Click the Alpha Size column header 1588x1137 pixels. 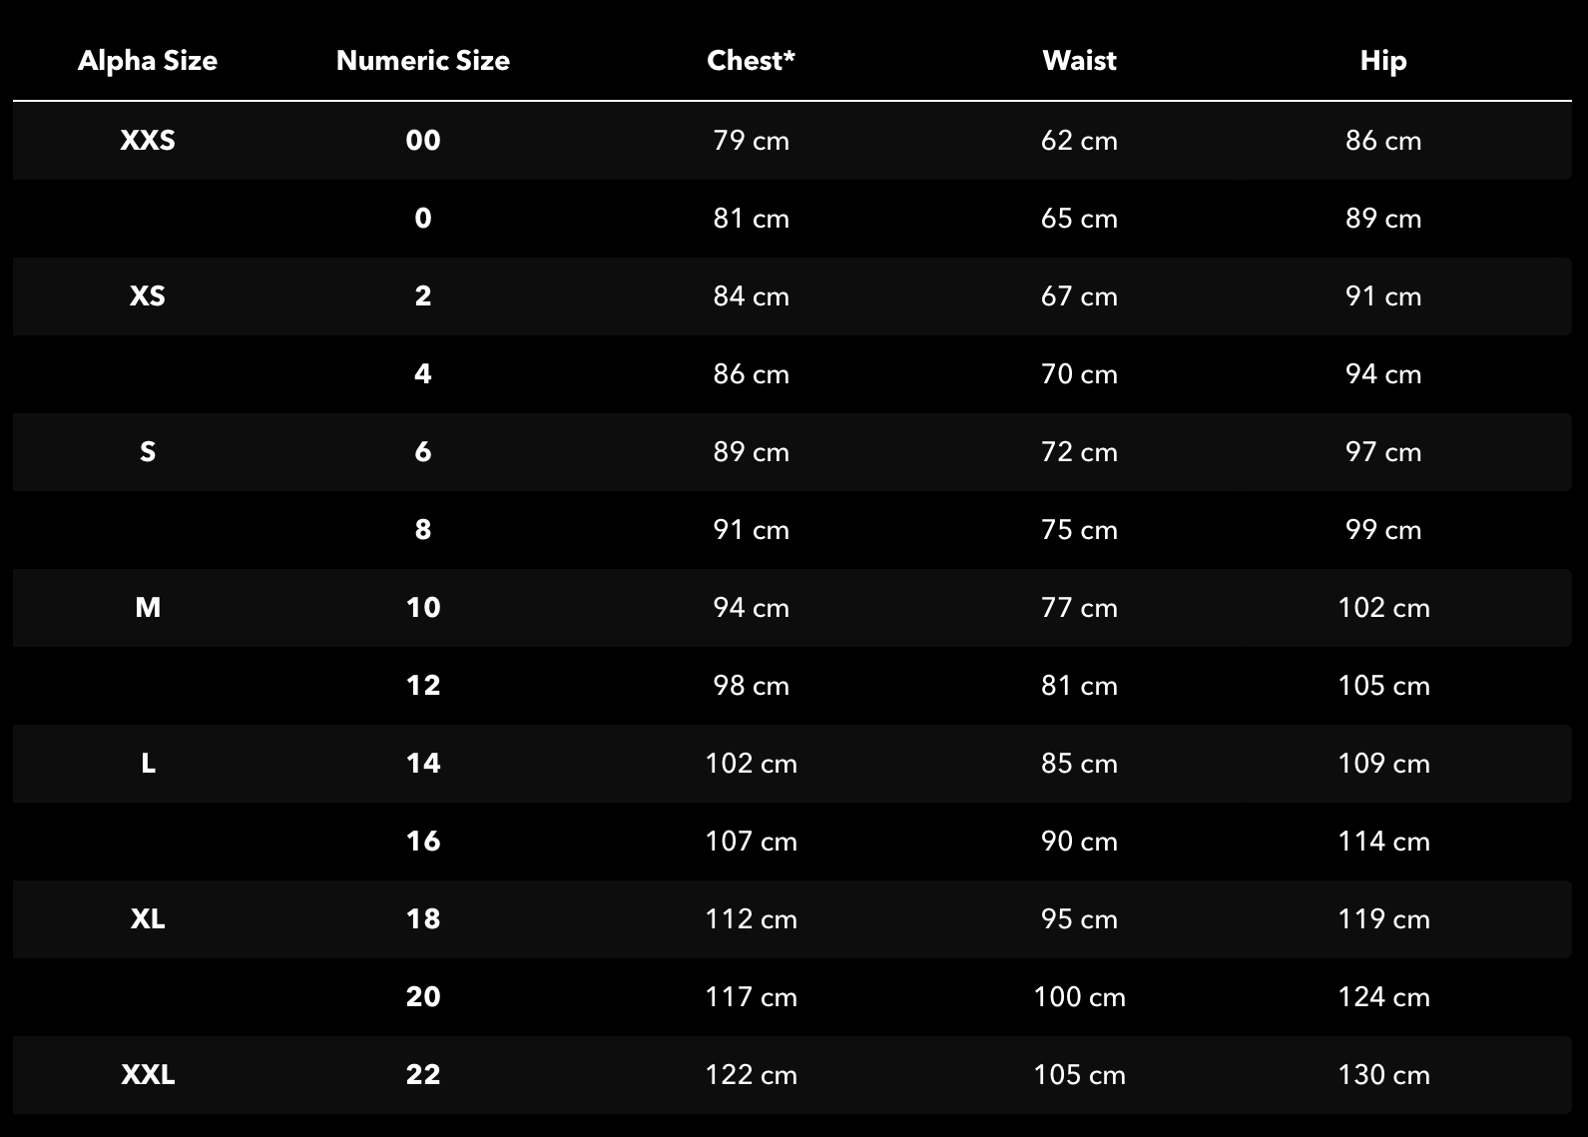148,61
